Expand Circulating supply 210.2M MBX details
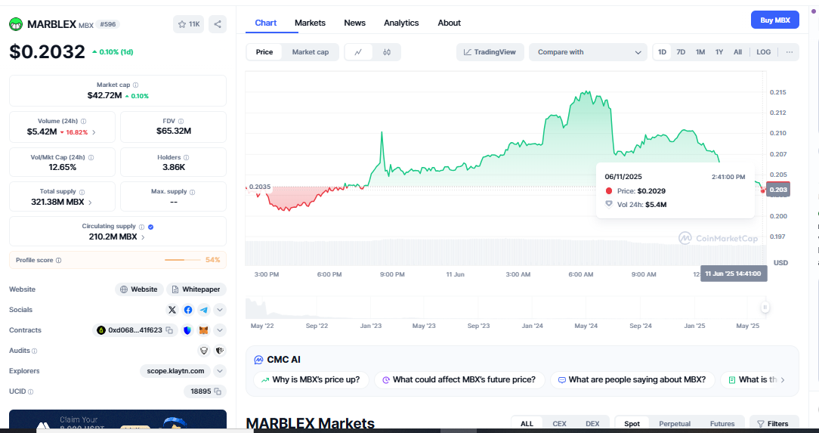The width and height of the screenshot is (819, 433). coord(143,237)
